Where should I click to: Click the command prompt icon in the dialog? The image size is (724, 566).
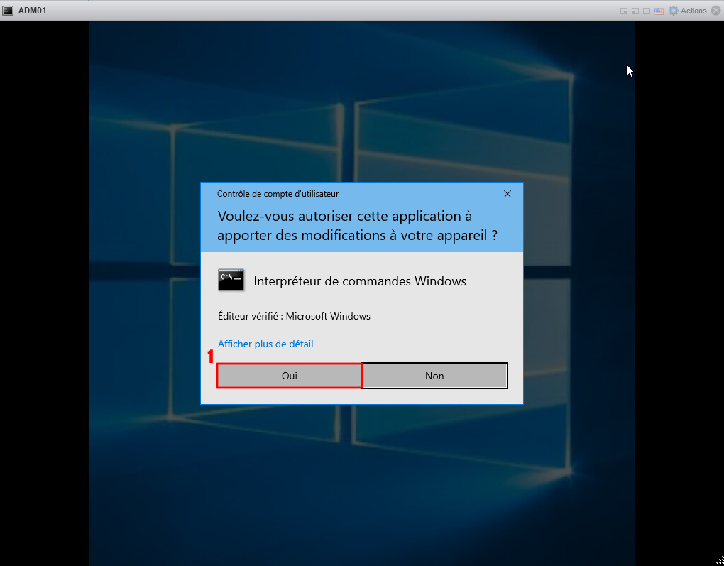point(231,281)
